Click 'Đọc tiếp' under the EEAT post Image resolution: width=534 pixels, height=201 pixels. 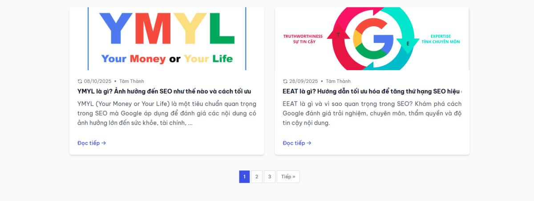[297, 143]
